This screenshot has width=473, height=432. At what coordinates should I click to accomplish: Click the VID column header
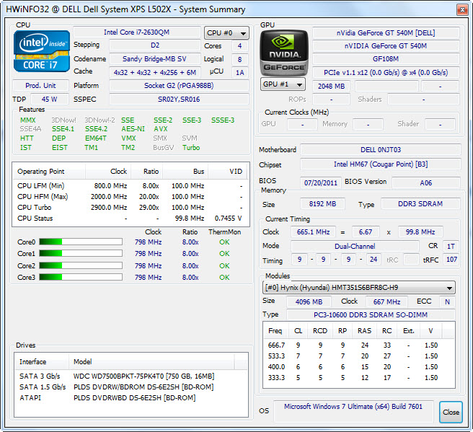(x=227, y=172)
